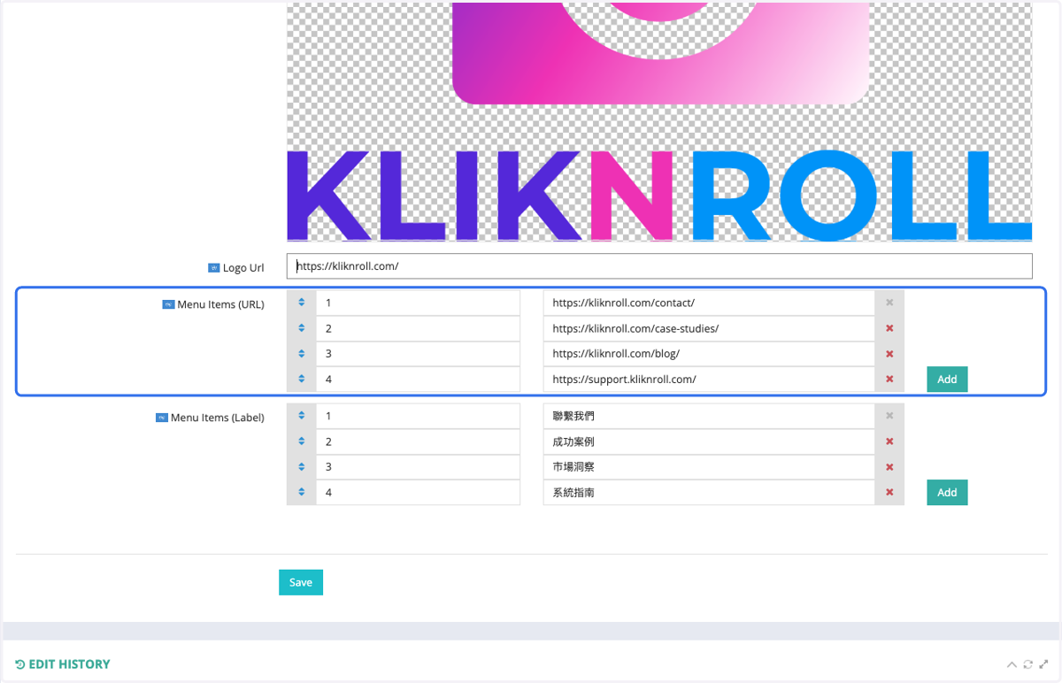
Task: Expand Edit History to fullscreen
Action: (1043, 664)
